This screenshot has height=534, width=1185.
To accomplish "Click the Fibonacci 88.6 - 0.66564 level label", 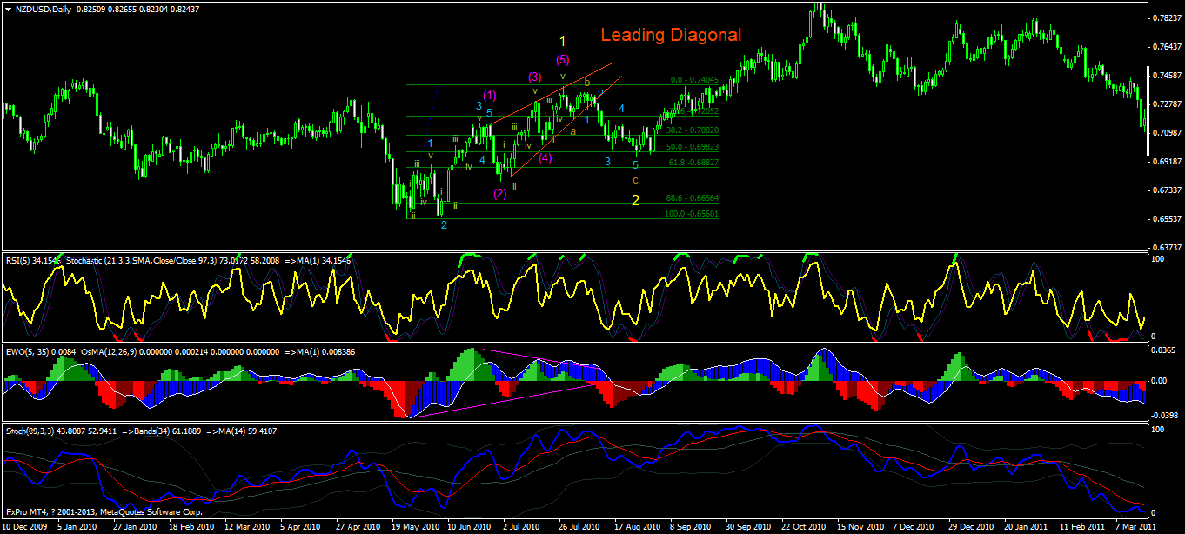I will point(693,198).
